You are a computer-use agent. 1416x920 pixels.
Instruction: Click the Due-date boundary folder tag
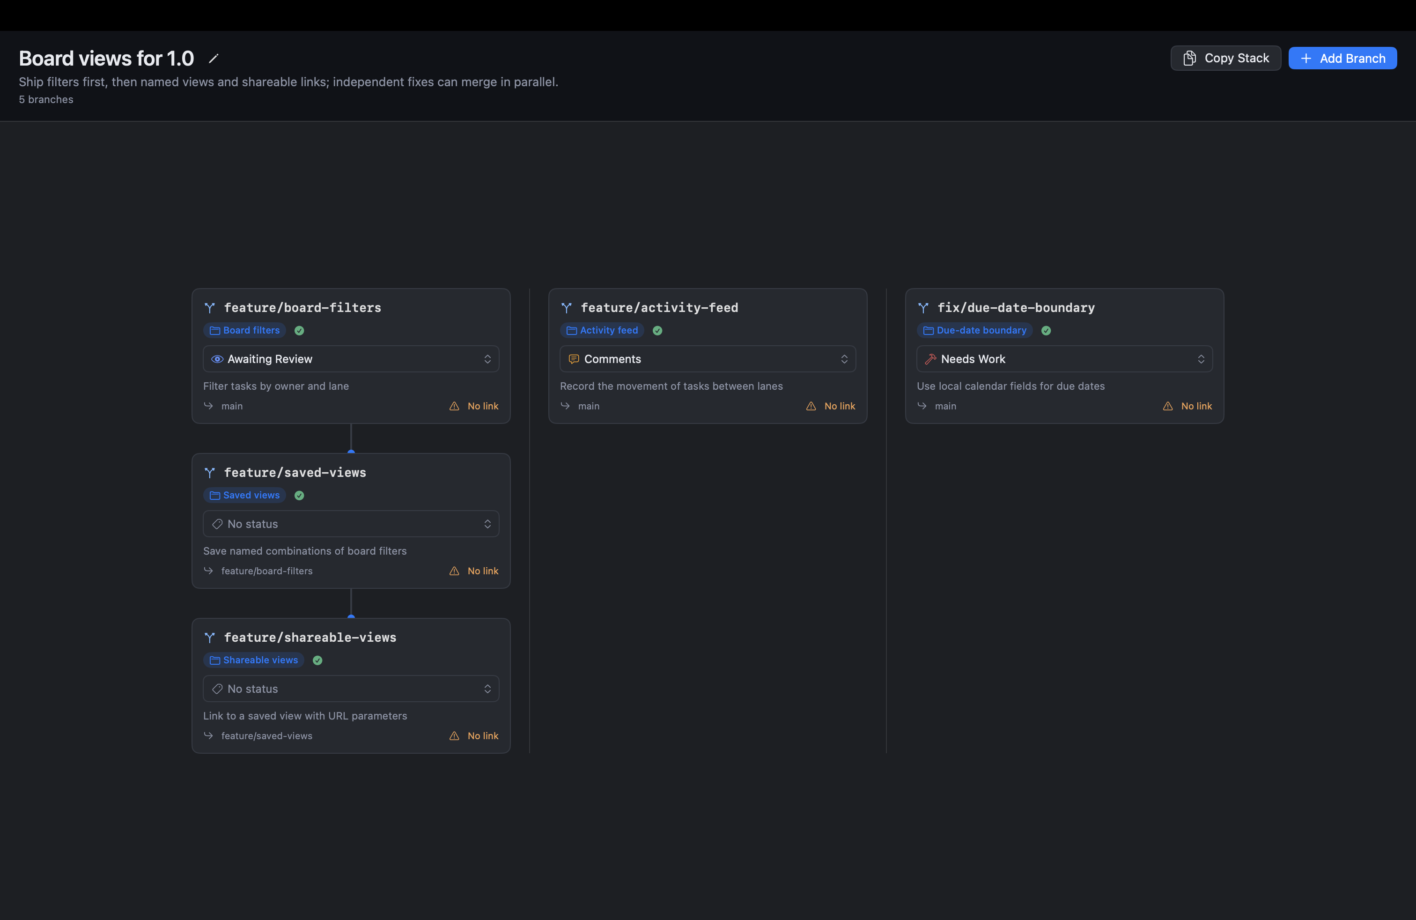coord(974,330)
